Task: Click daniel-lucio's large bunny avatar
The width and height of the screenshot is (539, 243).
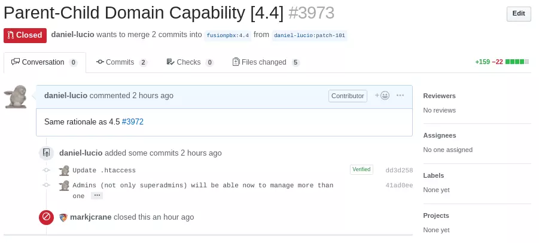Action: pyautogui.click(x=15, y=96)
